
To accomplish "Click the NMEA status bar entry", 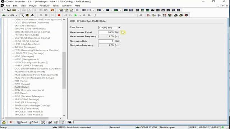I will coord(193,127).
